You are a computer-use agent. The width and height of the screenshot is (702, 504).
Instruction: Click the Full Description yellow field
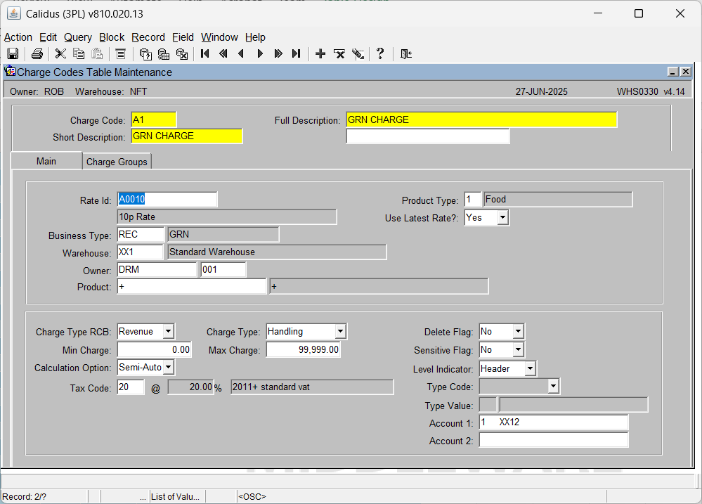tap(482, 120)
